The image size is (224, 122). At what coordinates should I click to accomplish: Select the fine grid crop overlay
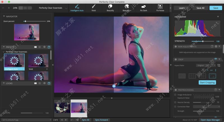182,76
